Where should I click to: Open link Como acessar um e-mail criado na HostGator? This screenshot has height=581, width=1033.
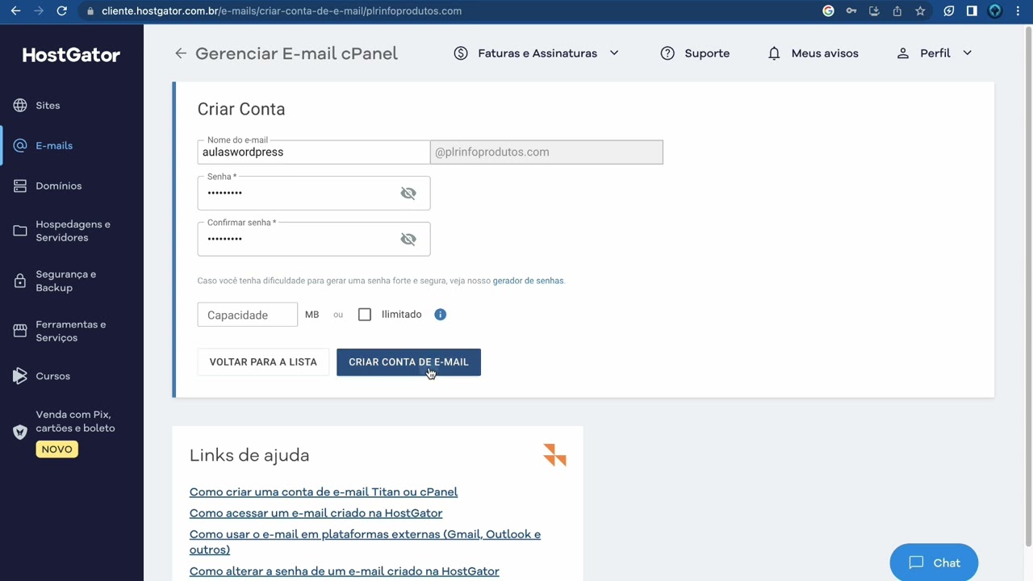(x=316, y=513)
